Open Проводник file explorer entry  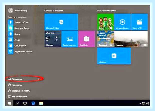pos(24,79)
